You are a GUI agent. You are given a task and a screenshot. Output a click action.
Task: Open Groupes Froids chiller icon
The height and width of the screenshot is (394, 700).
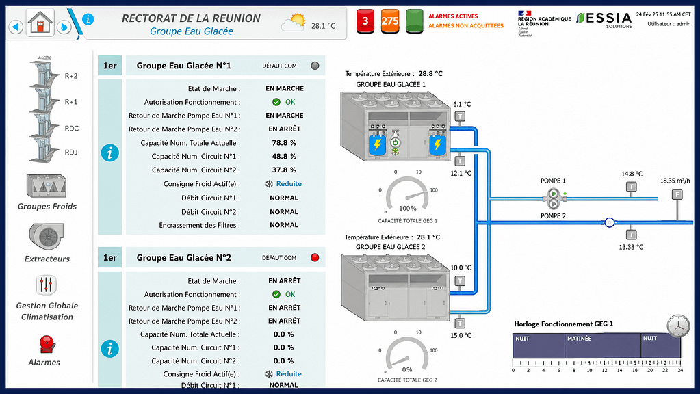[47, 185]
